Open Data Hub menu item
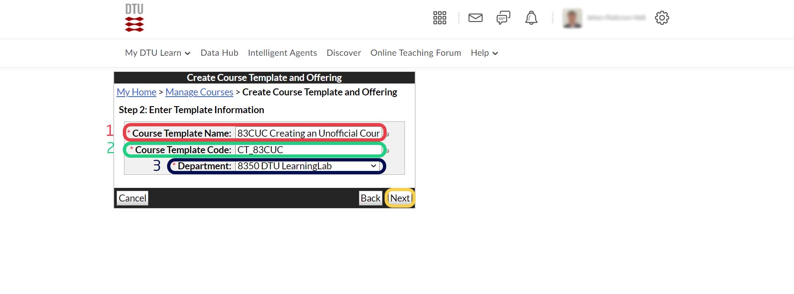The width and height of the screenshot is (794, 294). pos(219,53)
